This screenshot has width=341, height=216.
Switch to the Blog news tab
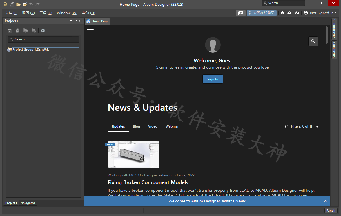point(136,126)
